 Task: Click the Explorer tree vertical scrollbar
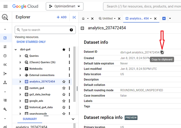(x=75, y=74)
